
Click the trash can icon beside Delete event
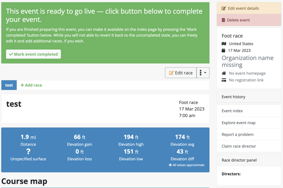click(223, 20)
